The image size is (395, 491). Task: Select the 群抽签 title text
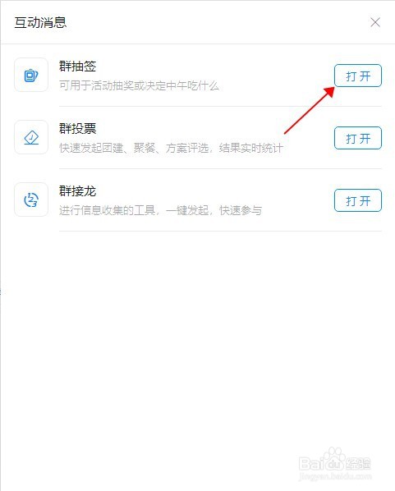coord(77,66)
